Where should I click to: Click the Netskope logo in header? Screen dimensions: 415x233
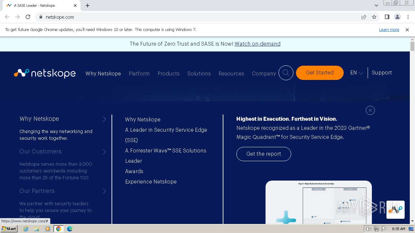point(45,73)
